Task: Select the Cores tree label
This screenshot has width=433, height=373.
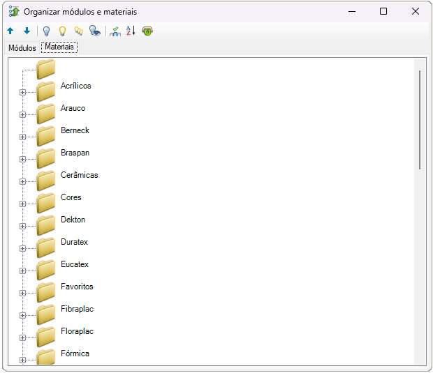Action: coord(71,197)
